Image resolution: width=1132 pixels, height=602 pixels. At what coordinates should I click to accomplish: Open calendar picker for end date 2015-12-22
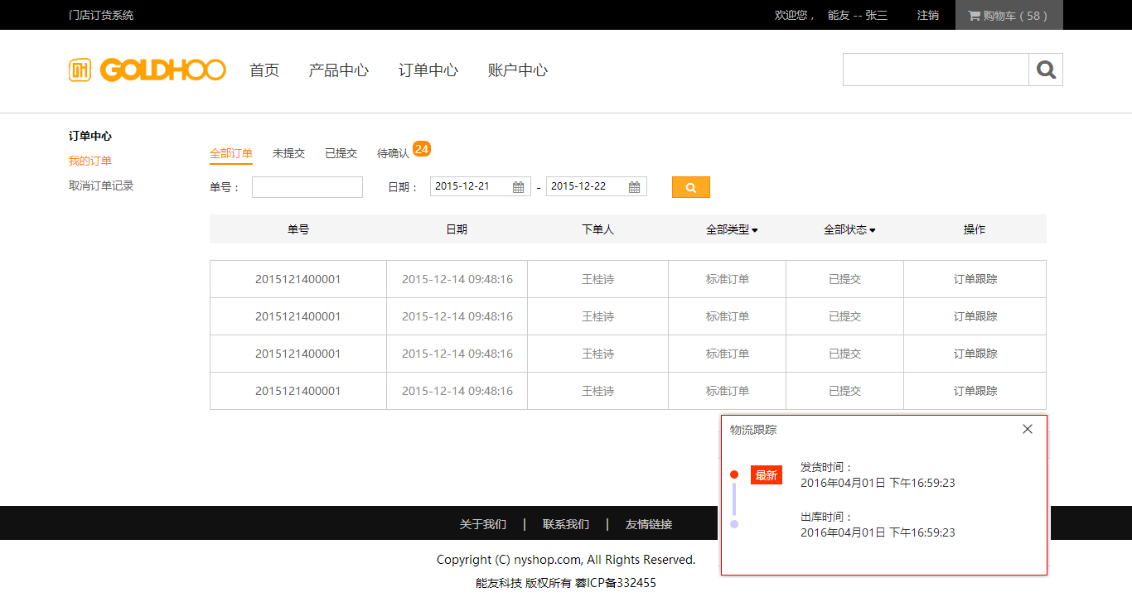point(635,187)
